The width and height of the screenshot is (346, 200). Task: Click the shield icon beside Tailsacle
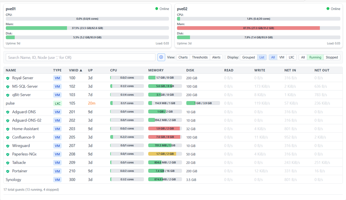(x=8, y=163)
